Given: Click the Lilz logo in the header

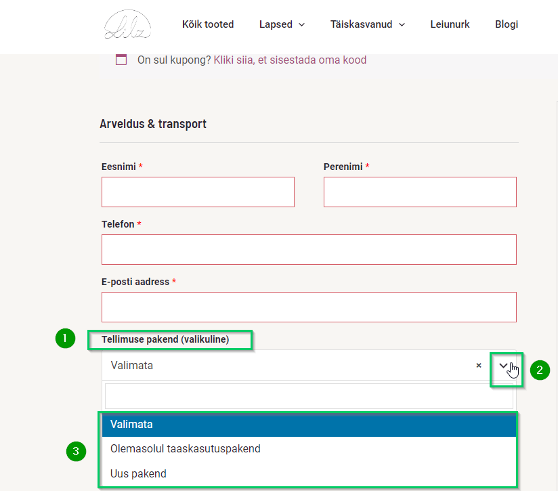Looking at the screenshot, I should point(127,25).
